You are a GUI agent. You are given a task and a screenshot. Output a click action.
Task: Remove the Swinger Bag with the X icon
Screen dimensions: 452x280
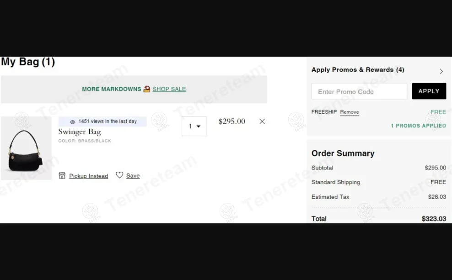262,122
